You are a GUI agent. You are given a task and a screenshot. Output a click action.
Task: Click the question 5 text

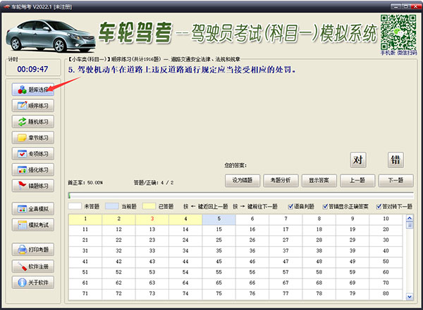click(182, 70)
